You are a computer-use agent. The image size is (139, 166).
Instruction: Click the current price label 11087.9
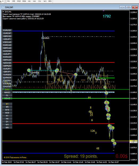(134, 142)
